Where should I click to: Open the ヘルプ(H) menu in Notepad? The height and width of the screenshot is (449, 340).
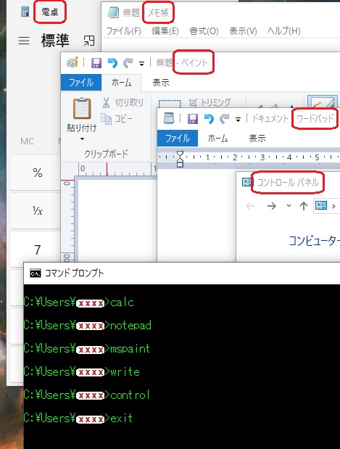(284, 31)
